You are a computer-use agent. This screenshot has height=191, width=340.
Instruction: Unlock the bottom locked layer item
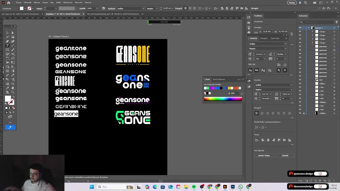[x=304, y=113]
